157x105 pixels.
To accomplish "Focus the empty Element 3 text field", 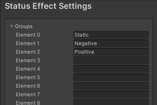I will (x=111, y=60).
